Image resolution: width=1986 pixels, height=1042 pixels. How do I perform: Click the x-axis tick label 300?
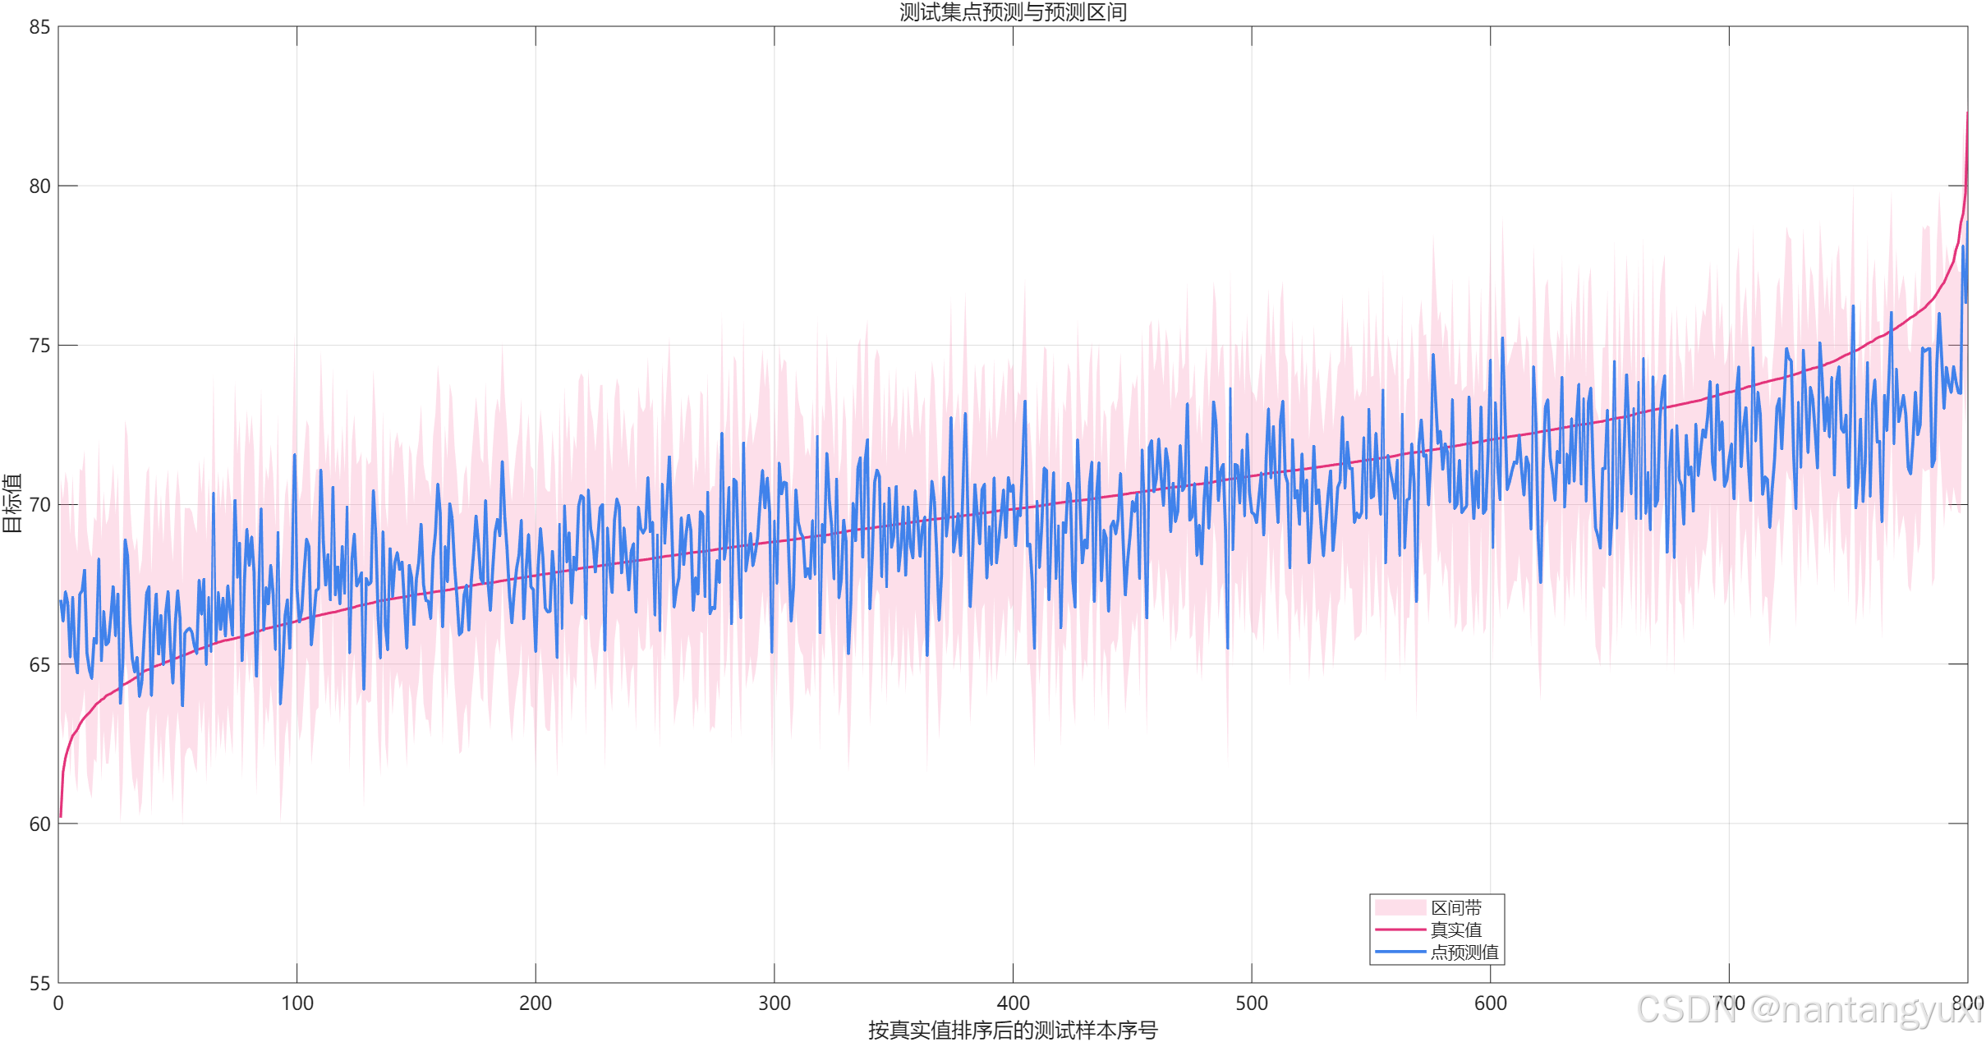coord(775,1003)
